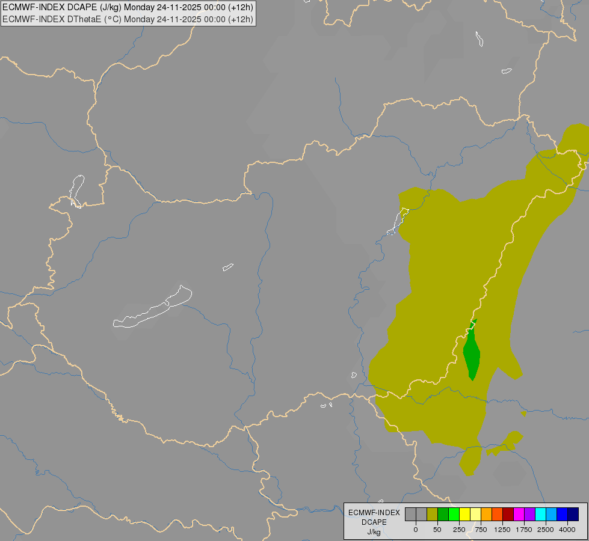Click the legend value 750
589x541 pixels.
481,530
